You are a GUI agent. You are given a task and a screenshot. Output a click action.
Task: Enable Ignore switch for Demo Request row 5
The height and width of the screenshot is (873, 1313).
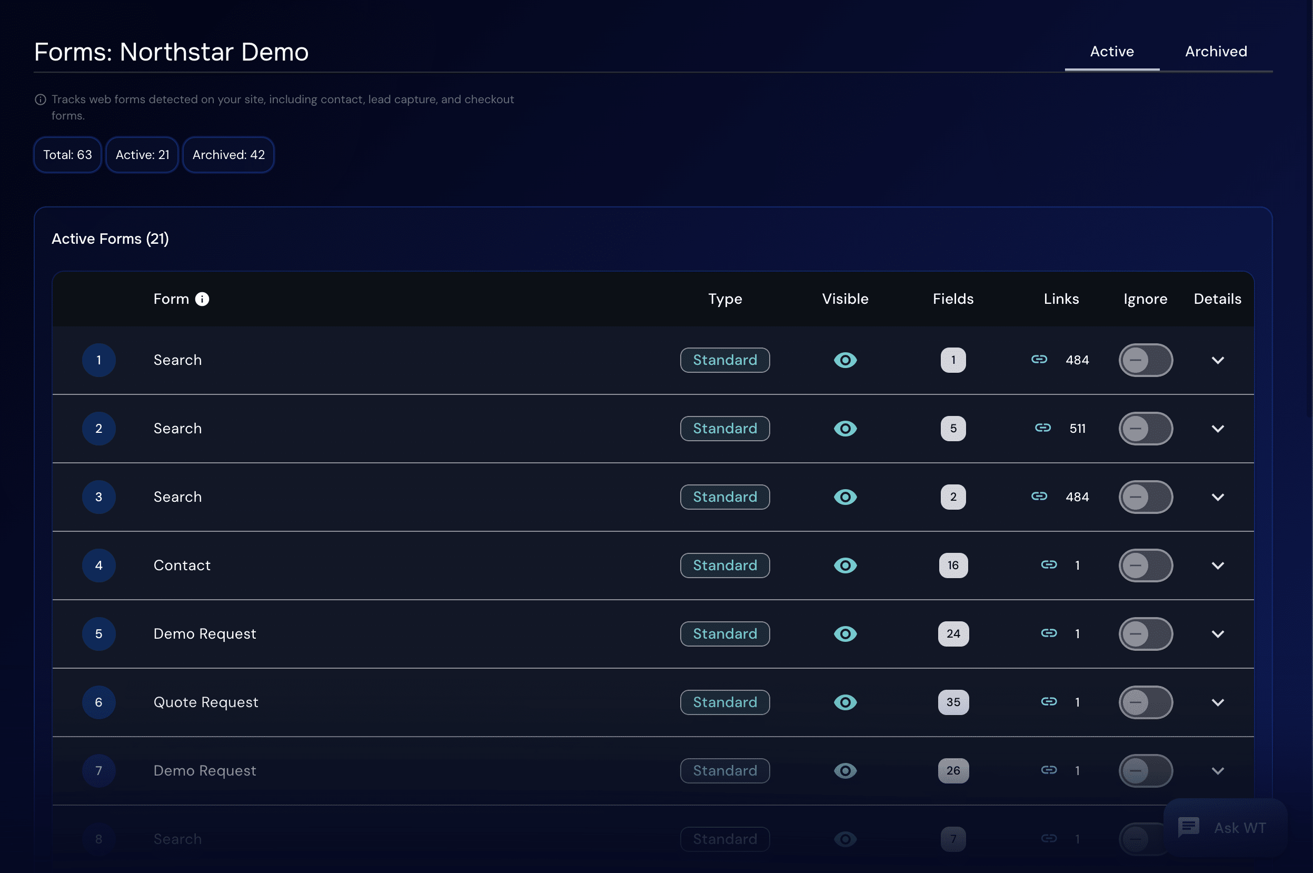point(1146,634)
